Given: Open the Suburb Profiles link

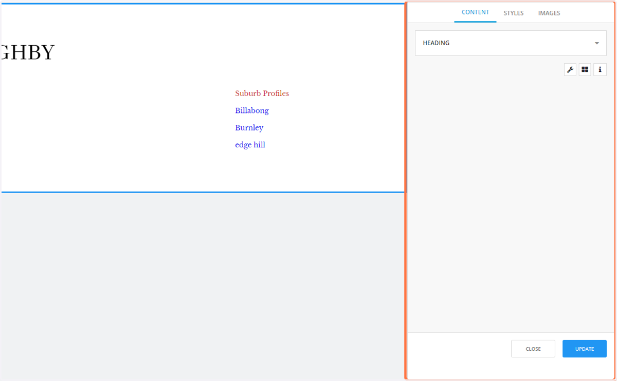Looking at the screenshot, I should (262, 93).
